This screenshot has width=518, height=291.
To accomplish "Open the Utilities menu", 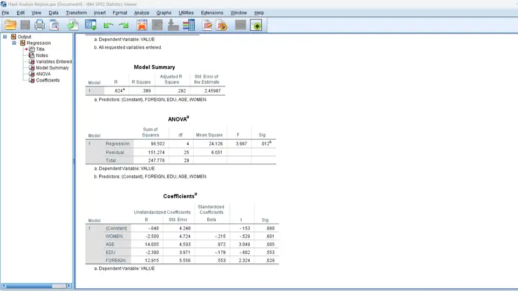I will point(186,12).
